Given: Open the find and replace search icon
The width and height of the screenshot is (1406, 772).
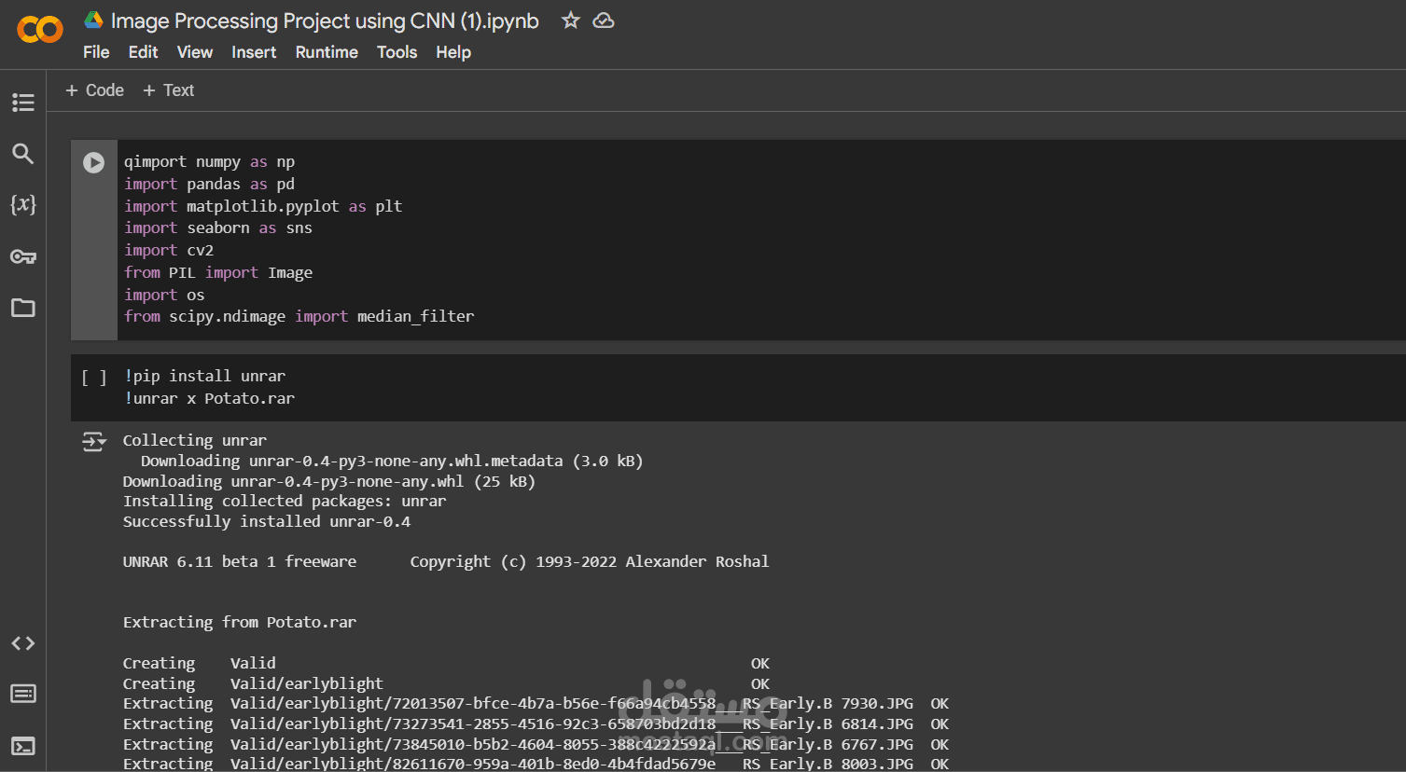Looking at the screenshot, I should tap(23, 153).
